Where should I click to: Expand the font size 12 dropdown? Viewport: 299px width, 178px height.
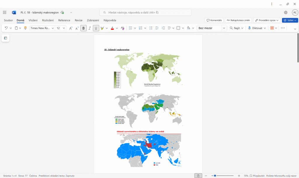click(64, 28)
